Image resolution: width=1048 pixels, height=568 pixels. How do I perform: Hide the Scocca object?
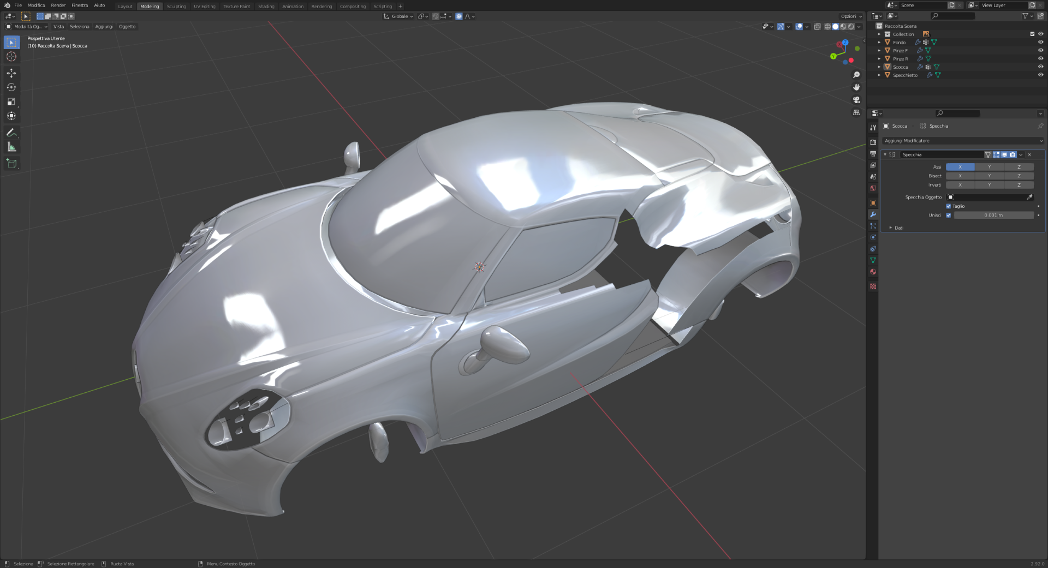(1040, 67)
